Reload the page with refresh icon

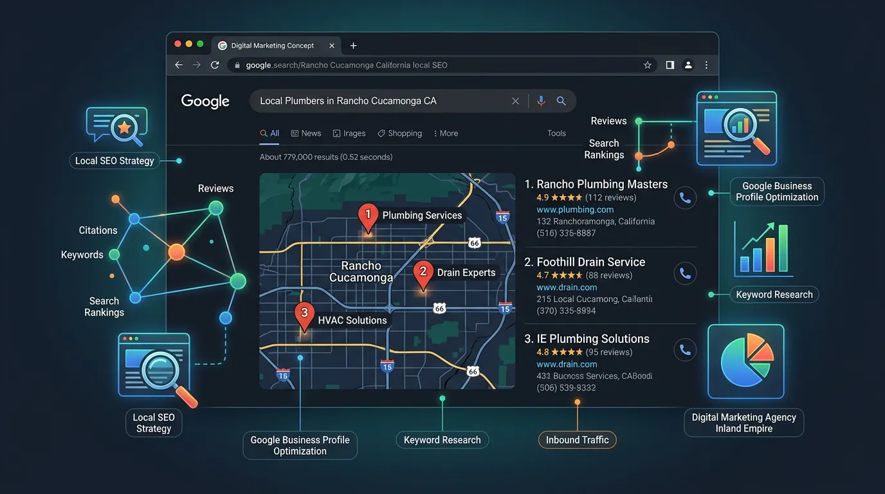click(x=215, y=65)
